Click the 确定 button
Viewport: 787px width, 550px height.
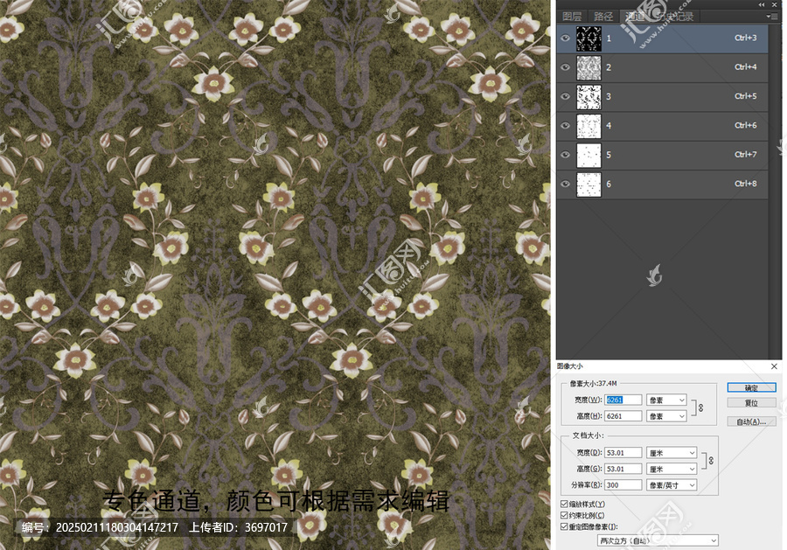tap(751, 388)
